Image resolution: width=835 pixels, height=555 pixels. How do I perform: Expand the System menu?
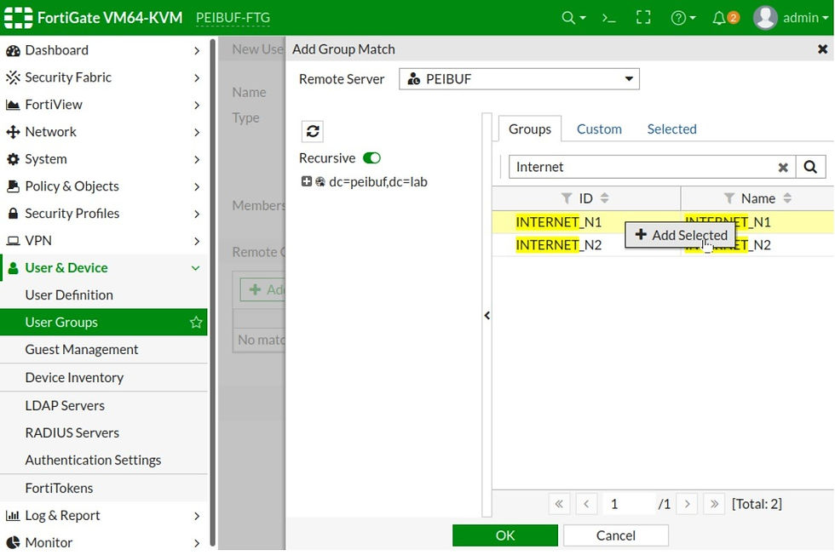[103, 159]
